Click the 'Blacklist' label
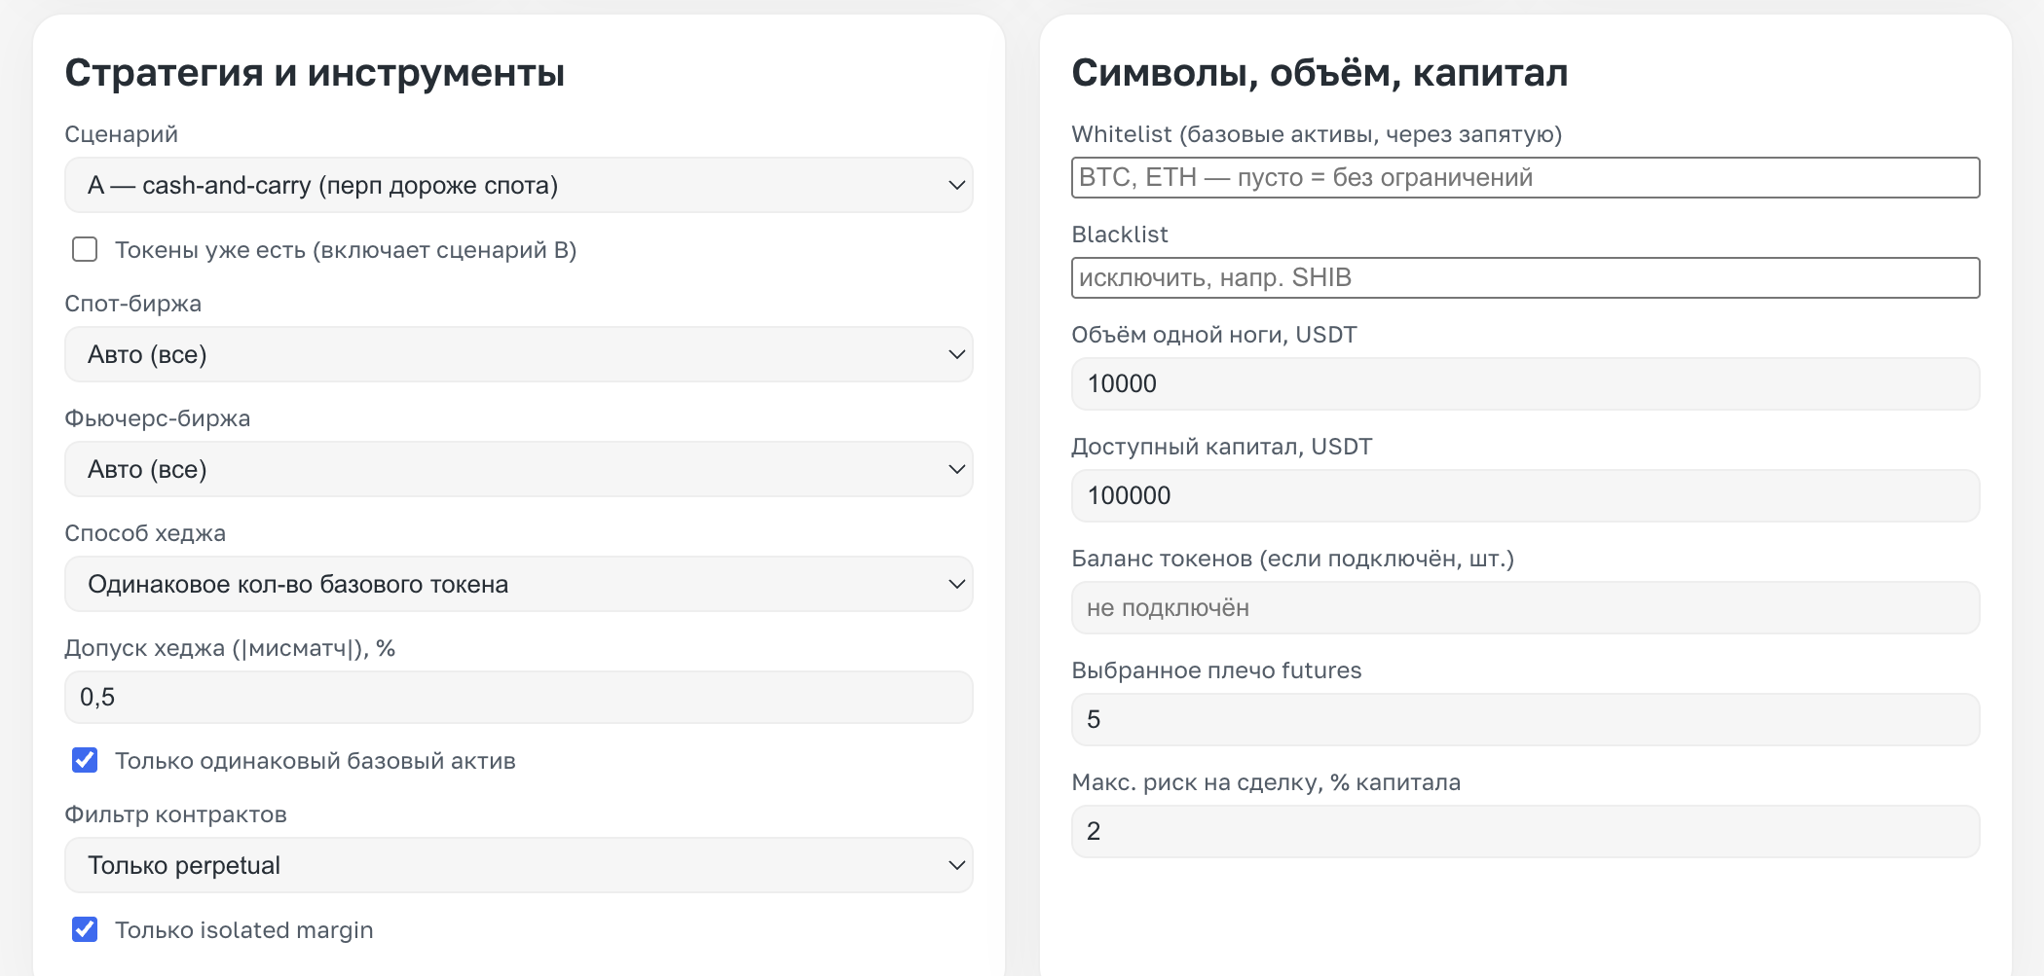Viewport: 2044px width, 976px height. (x=1120, y=235)
